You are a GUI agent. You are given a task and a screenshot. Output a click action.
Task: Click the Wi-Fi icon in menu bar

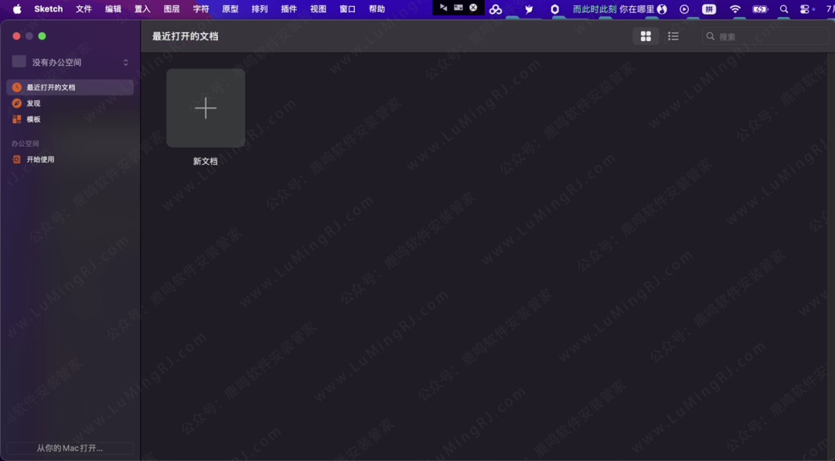(x=734, y=9)
